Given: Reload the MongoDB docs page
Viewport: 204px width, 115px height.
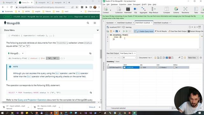Looking at the screenshot, I should tap(11, 7).
